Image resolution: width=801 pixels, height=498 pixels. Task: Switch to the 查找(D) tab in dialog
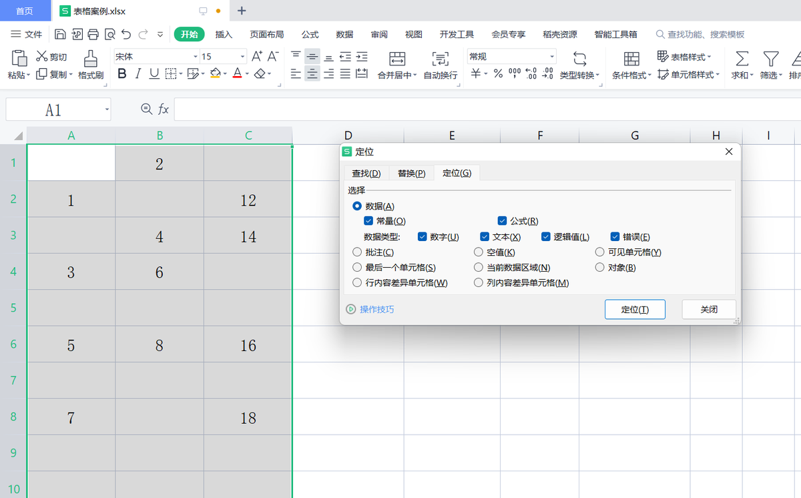click(366, 173)
